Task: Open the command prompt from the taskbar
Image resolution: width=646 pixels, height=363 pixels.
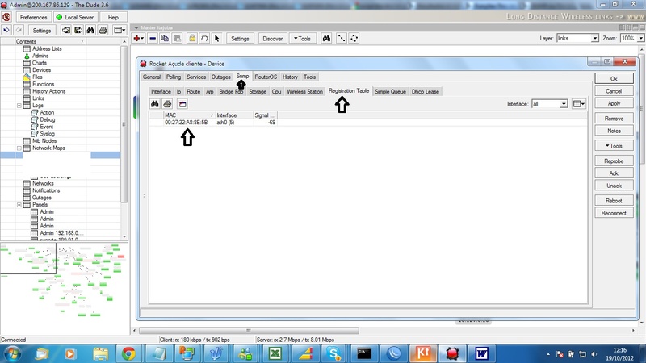Action: coord(364,353)
